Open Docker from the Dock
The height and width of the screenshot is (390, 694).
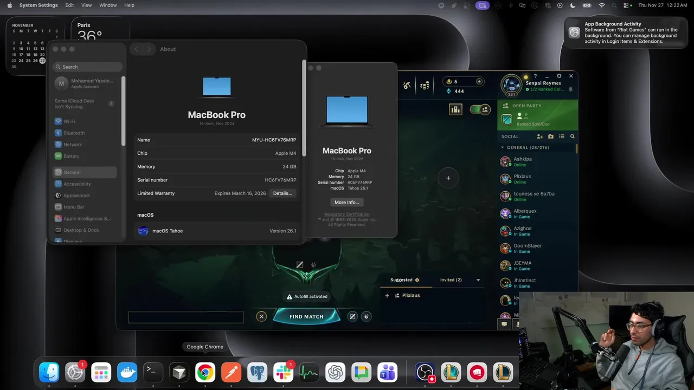[x=127, y=372]
